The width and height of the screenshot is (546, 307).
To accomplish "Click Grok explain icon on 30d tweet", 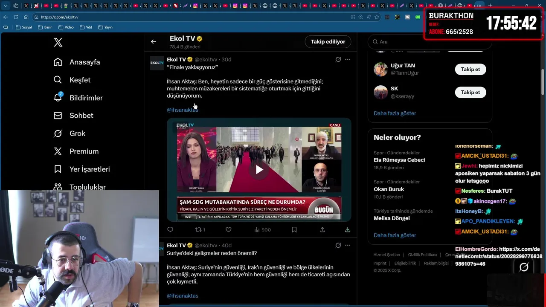I will (338, 60).
